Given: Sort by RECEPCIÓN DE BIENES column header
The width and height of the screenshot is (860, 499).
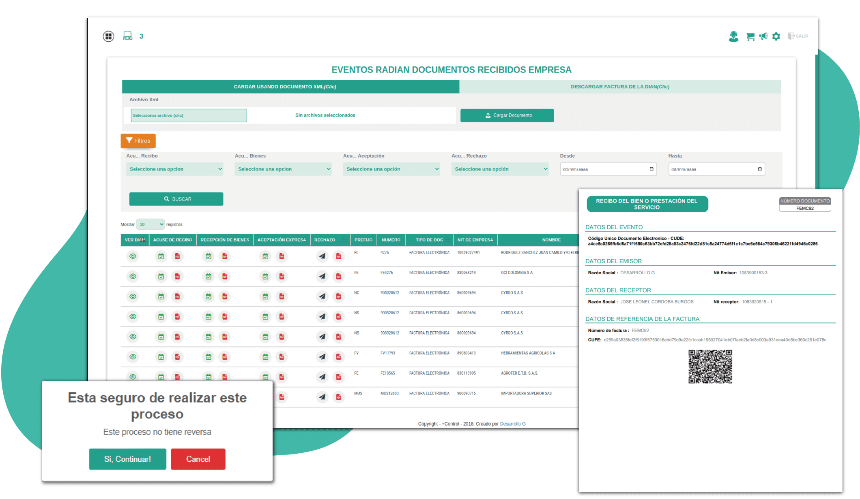Looking at the screenshot, I should [x=225, y=240].
